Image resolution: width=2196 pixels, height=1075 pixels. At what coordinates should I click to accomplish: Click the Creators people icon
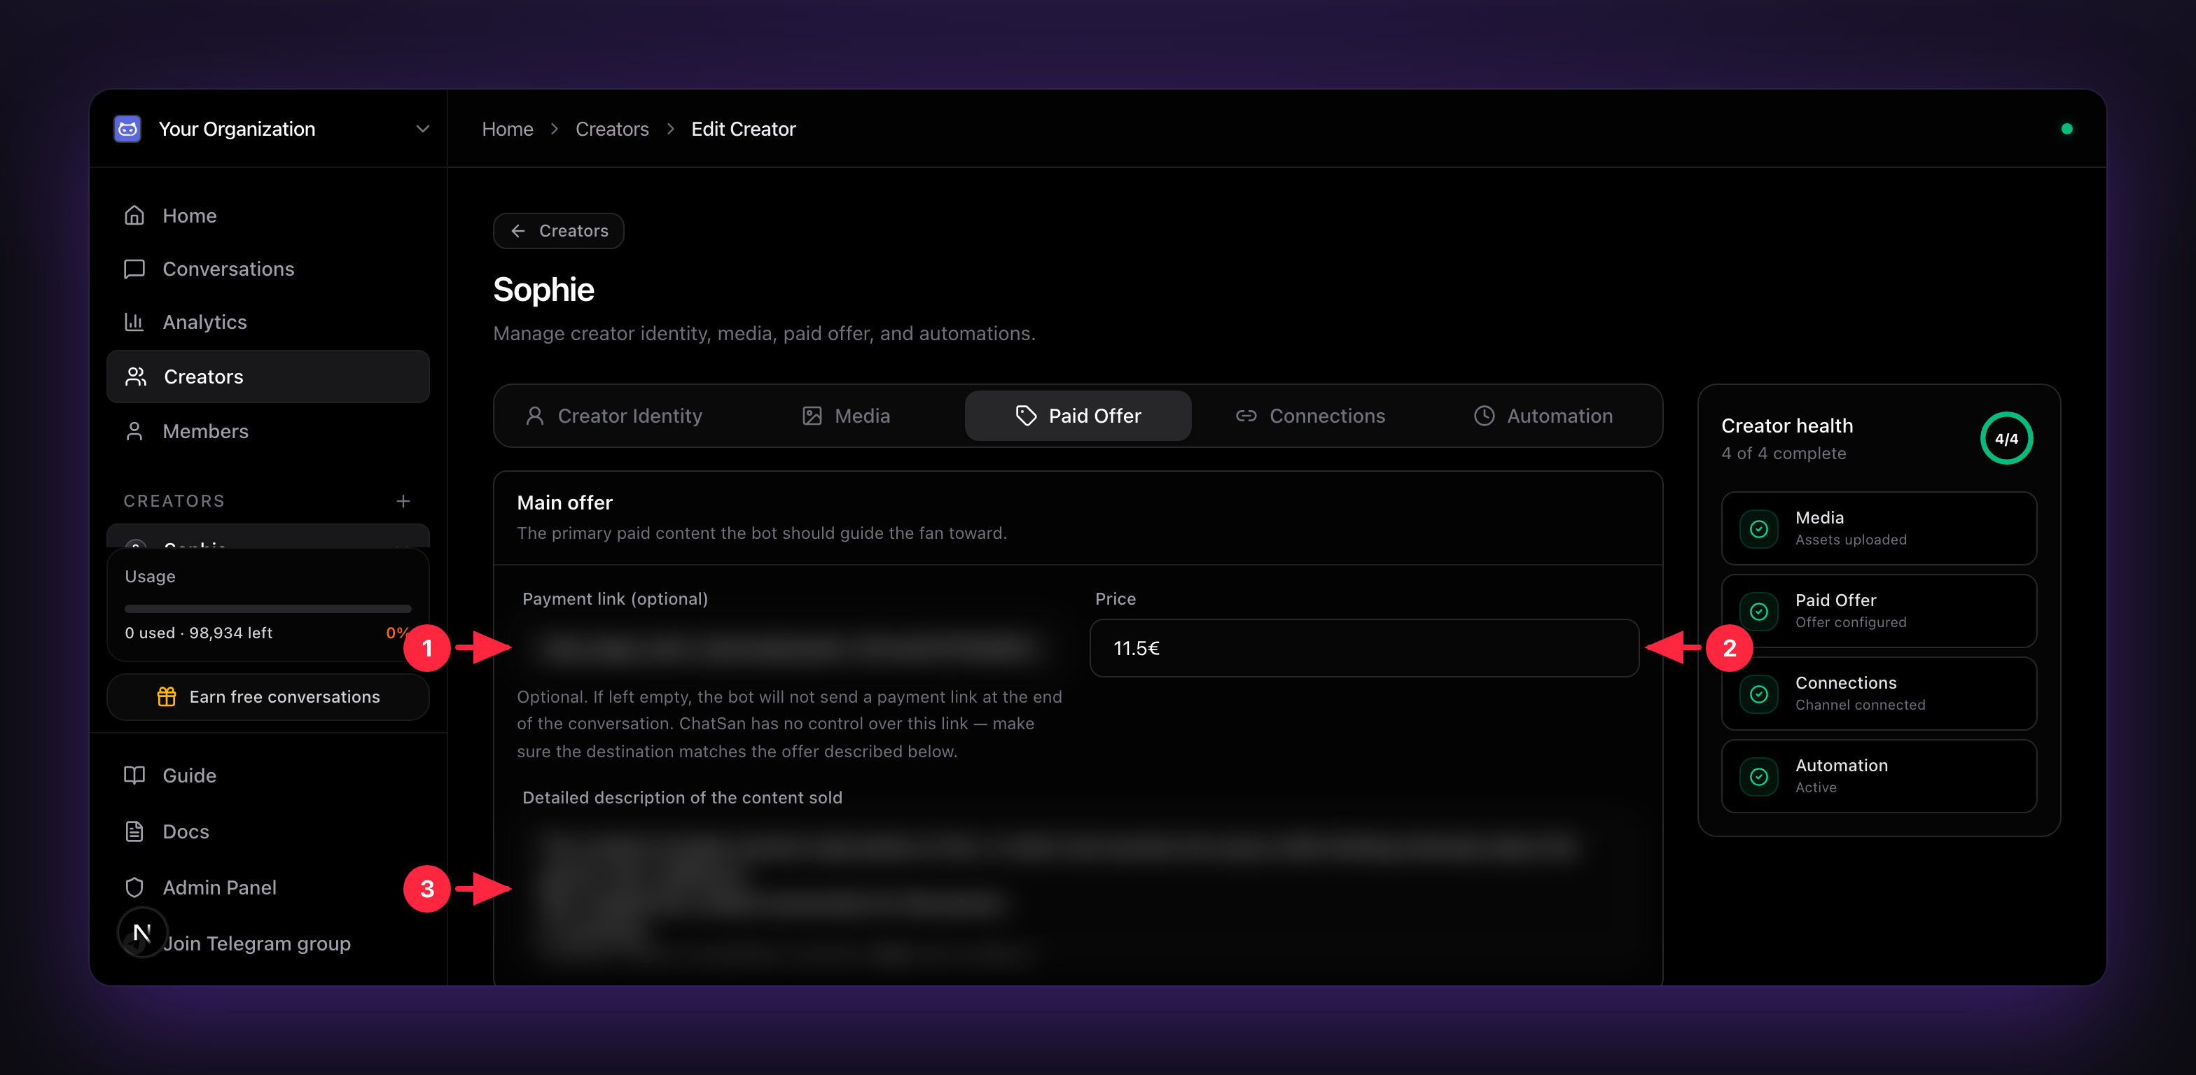tap(136, 377)
